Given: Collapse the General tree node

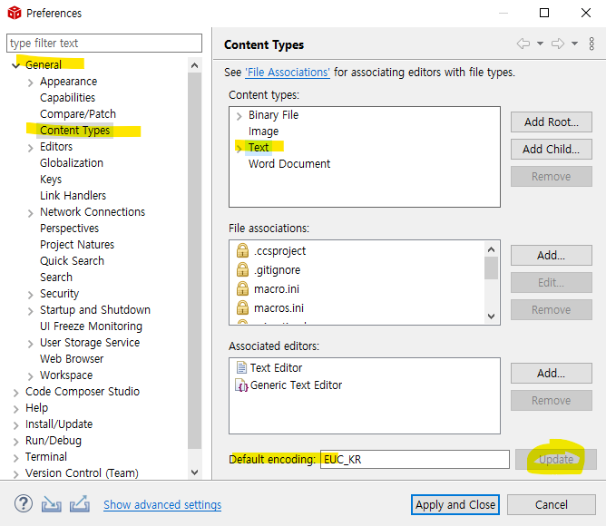Looking at the screenshot, I should point(15,65).
